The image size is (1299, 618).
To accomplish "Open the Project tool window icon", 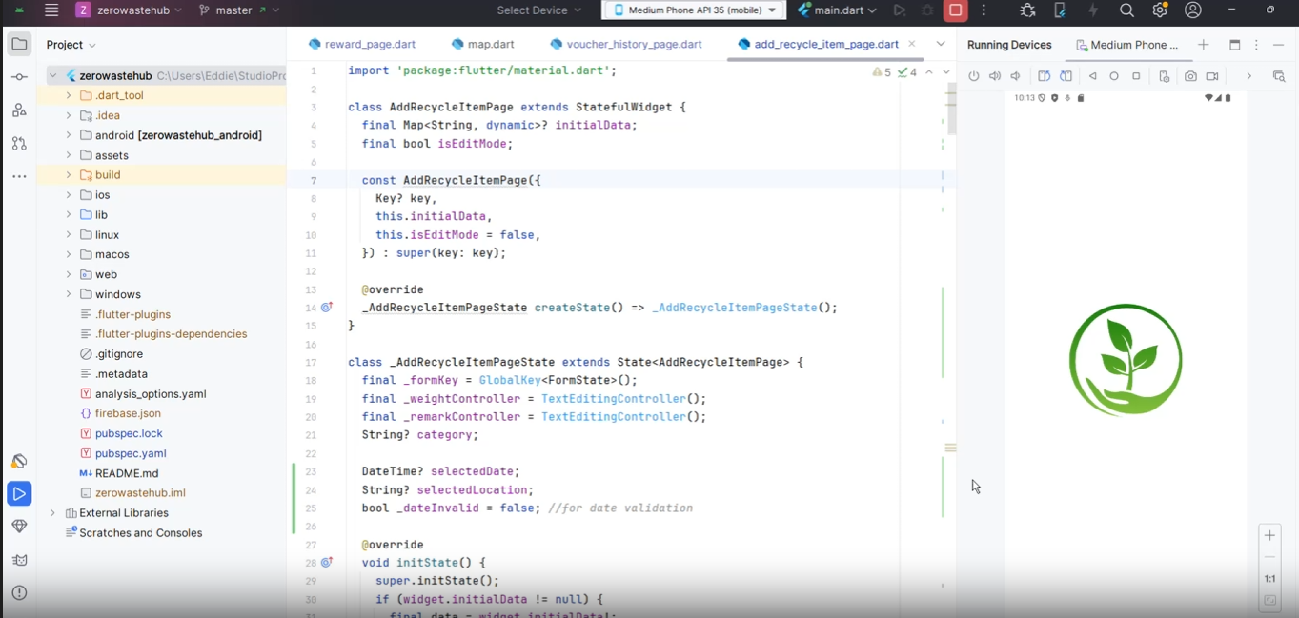I will (x=19, y=44).
